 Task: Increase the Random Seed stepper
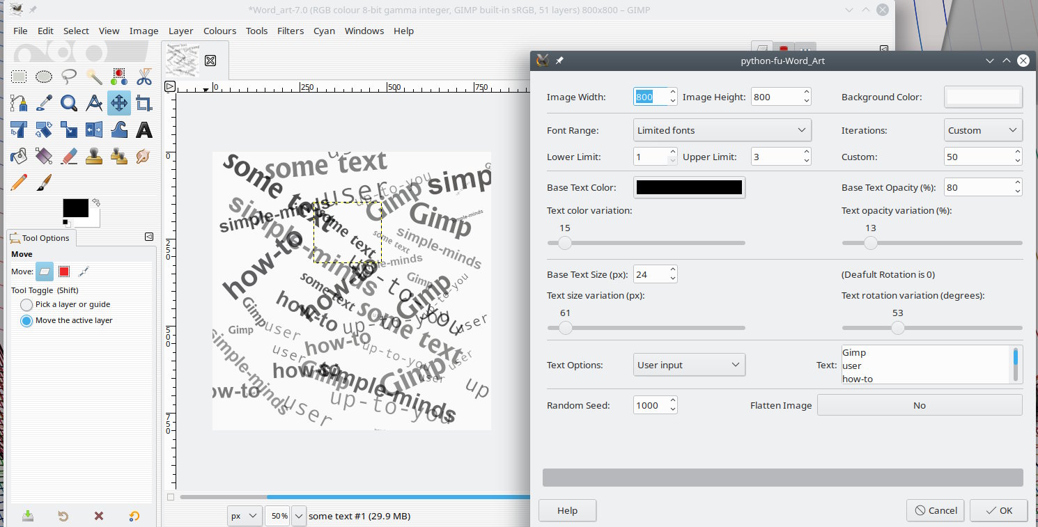click(672, 400)
